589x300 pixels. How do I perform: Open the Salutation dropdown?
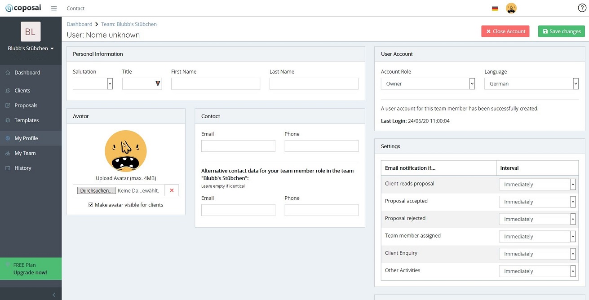click(x=93, y=84)
